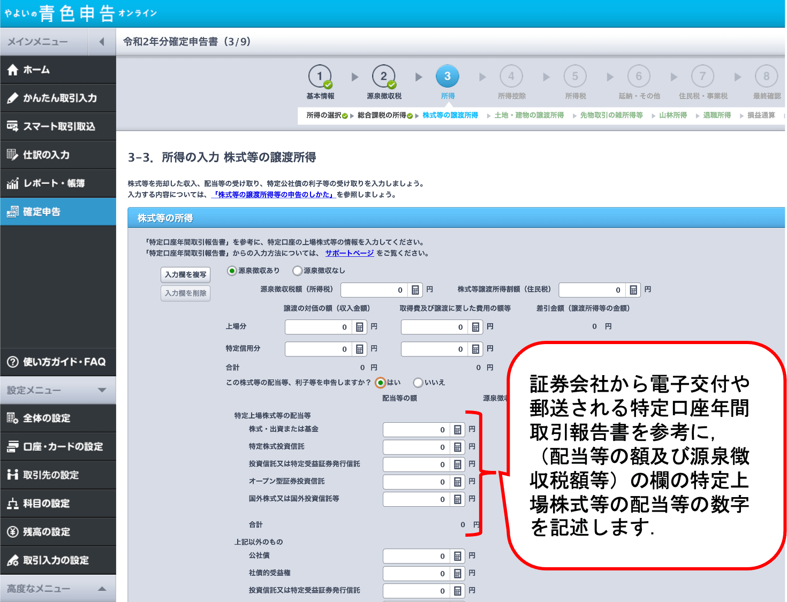Open calculator for 公社債

[x=457, y=556]
